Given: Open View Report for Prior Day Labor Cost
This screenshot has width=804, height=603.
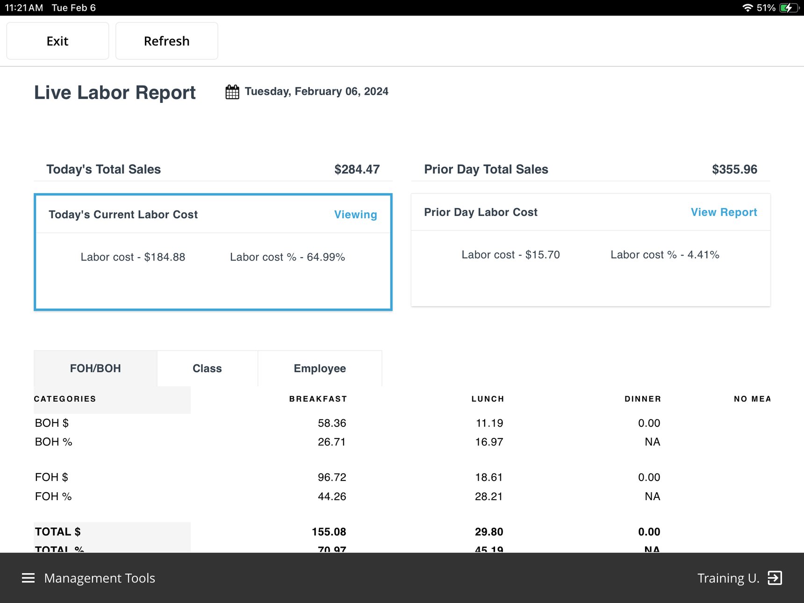Looking at the screenshot, I should [724, 212].
